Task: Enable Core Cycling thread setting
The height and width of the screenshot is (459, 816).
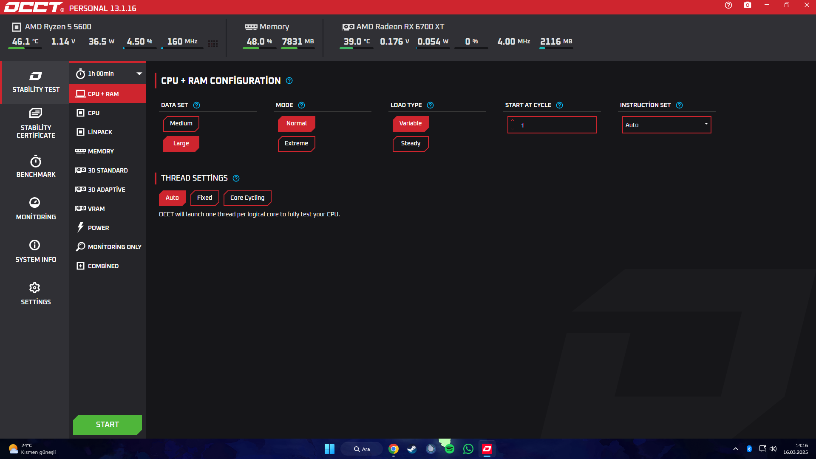Action: [247, 198]
